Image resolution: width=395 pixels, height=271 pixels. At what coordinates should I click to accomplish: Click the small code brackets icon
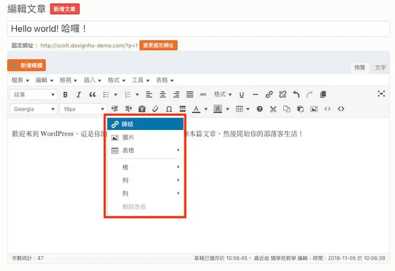pos(327,109)
